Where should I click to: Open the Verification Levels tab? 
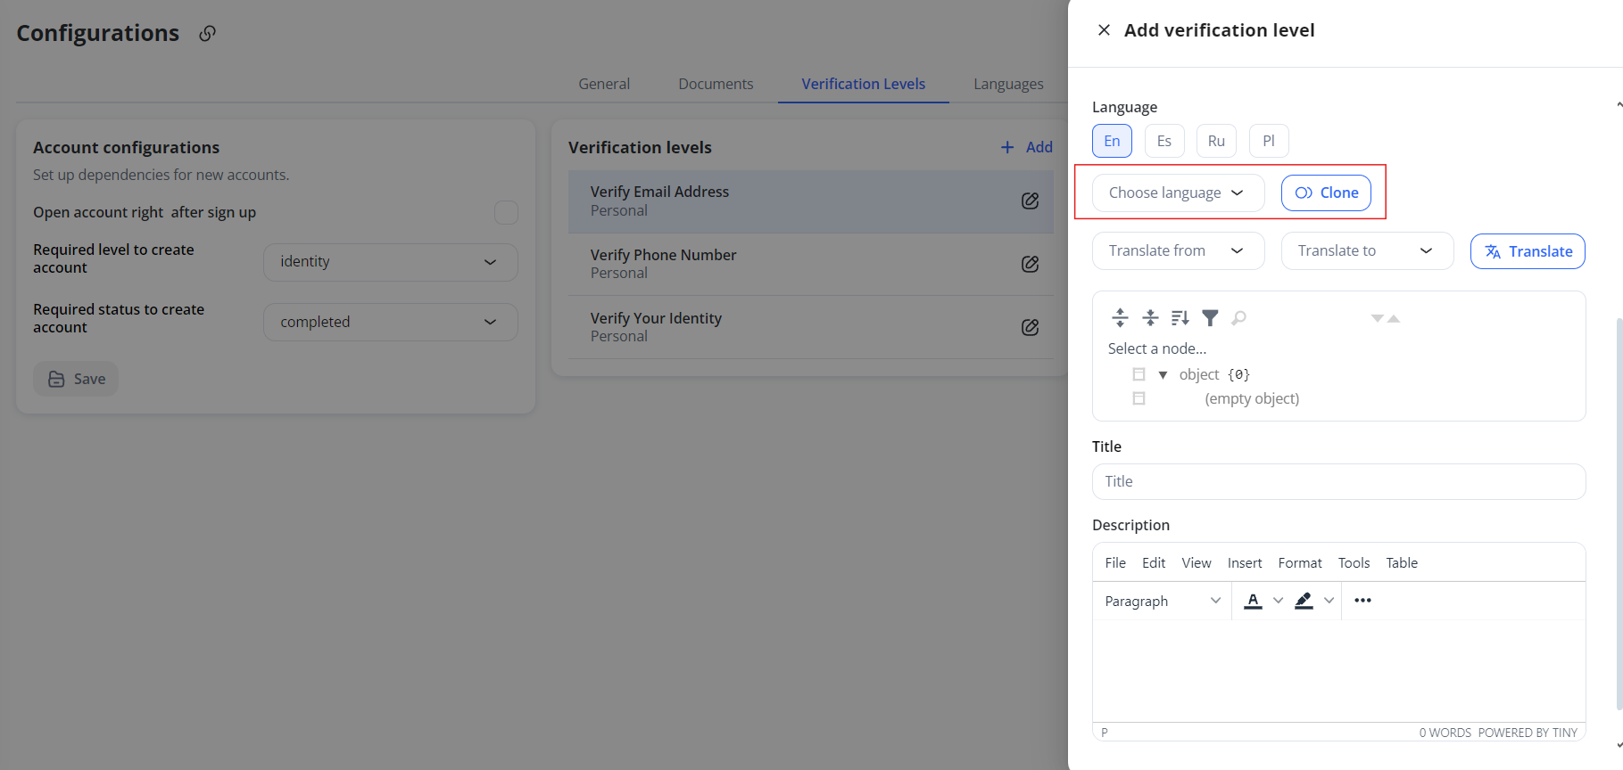coord(863,84)
